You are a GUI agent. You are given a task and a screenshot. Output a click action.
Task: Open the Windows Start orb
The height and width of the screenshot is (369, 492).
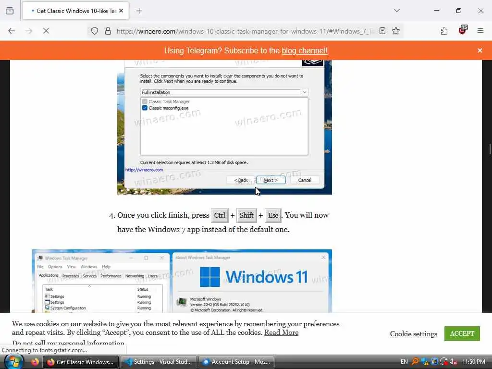coord(14,361)
